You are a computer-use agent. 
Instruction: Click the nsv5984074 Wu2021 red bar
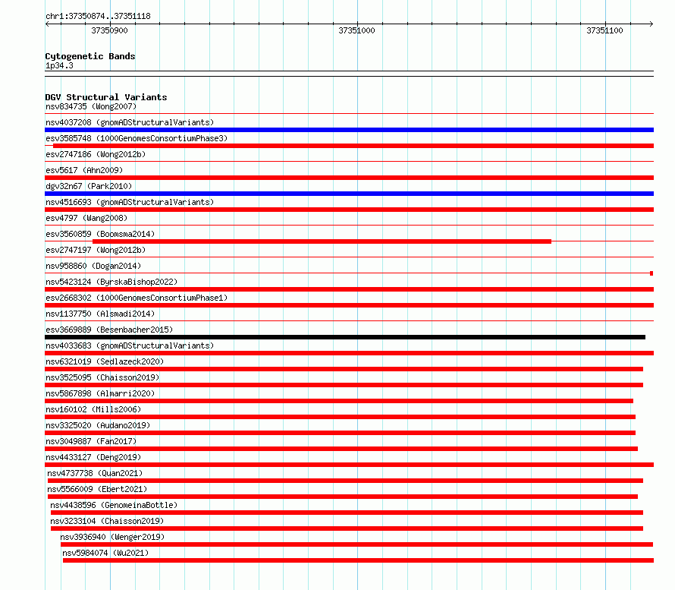358,560
